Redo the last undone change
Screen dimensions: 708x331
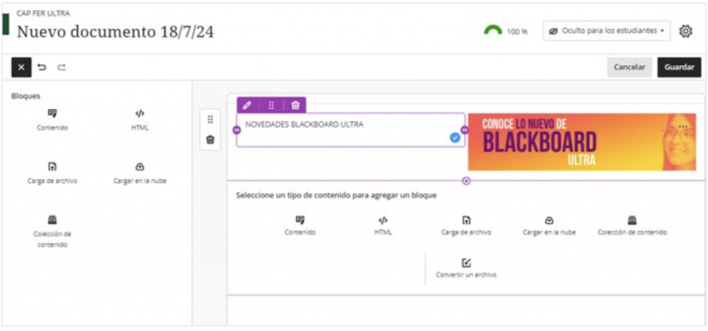point(62,67)
